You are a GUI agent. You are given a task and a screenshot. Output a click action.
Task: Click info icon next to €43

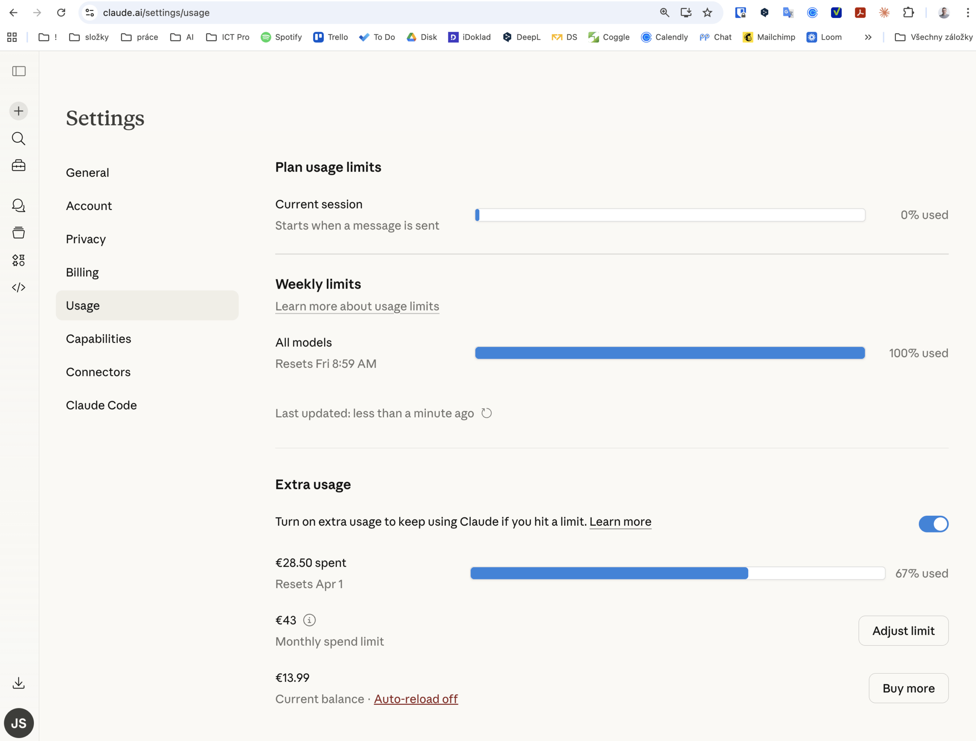(x=309, y=620)
